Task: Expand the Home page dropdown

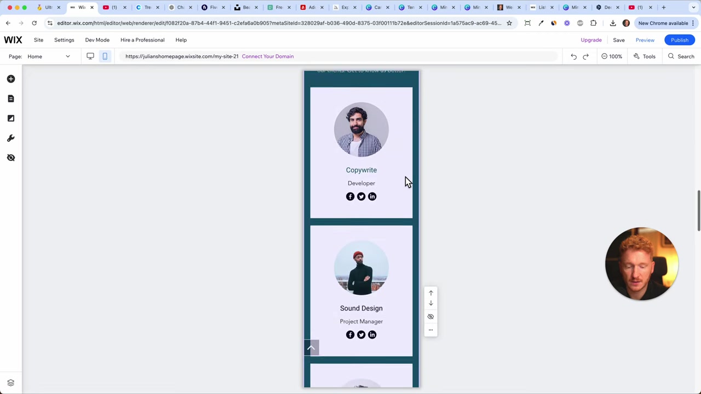Action: [x=48, y=56]
